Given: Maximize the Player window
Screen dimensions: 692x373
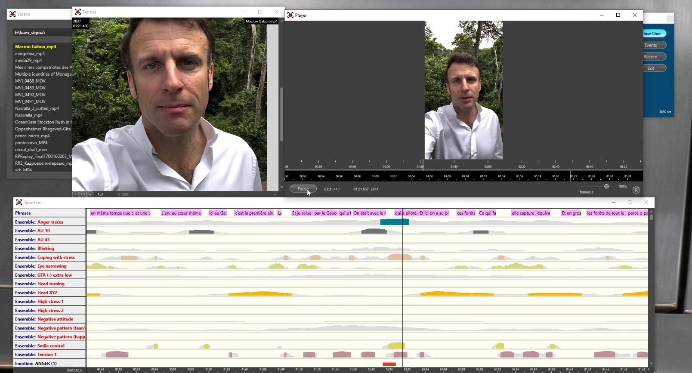Looking at the screenshot, I should click(618, 15).
